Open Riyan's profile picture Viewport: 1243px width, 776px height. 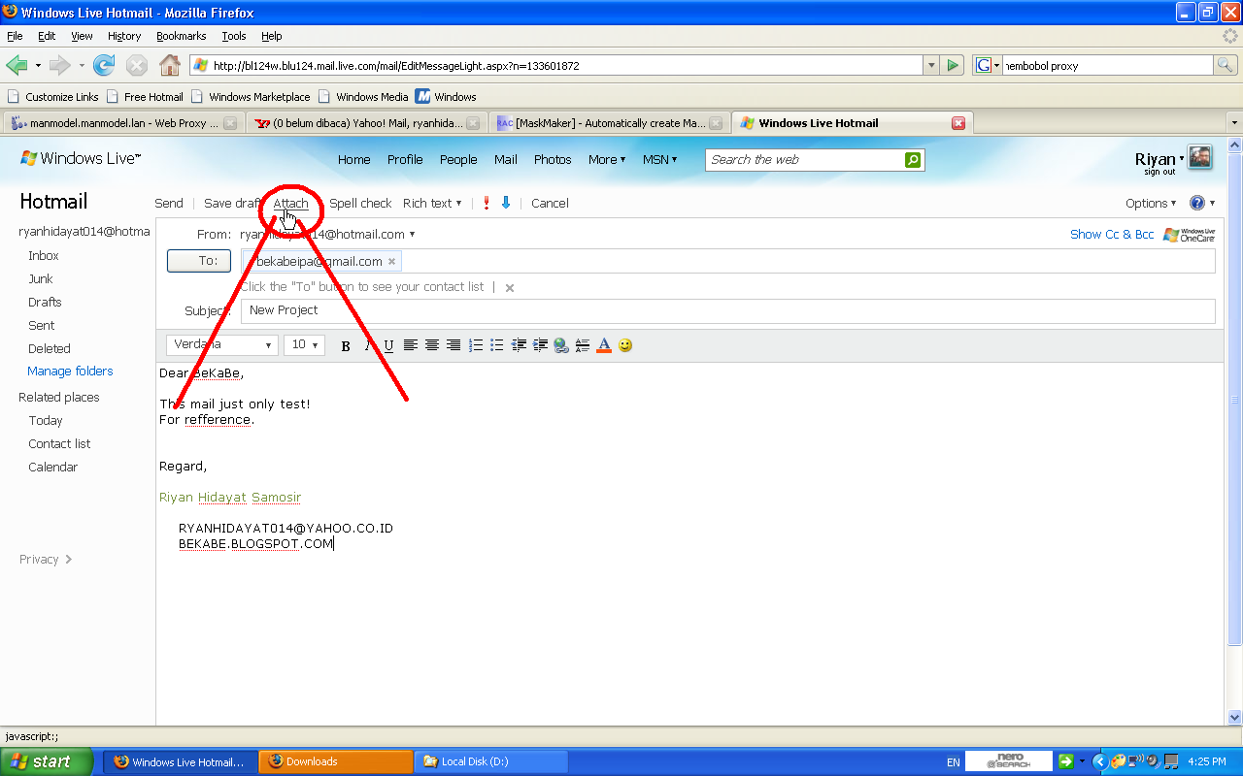1200,158
